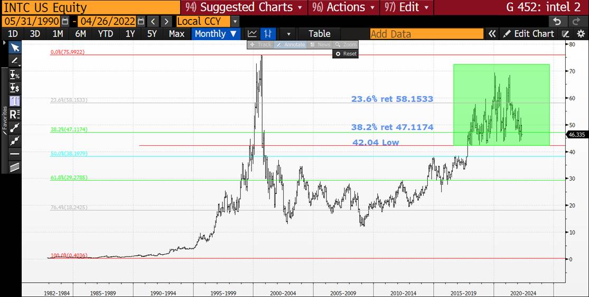Enable Track crosshair mode
Image resolution: width=589 pixels, height=297 pixels.
pos(261,45)
